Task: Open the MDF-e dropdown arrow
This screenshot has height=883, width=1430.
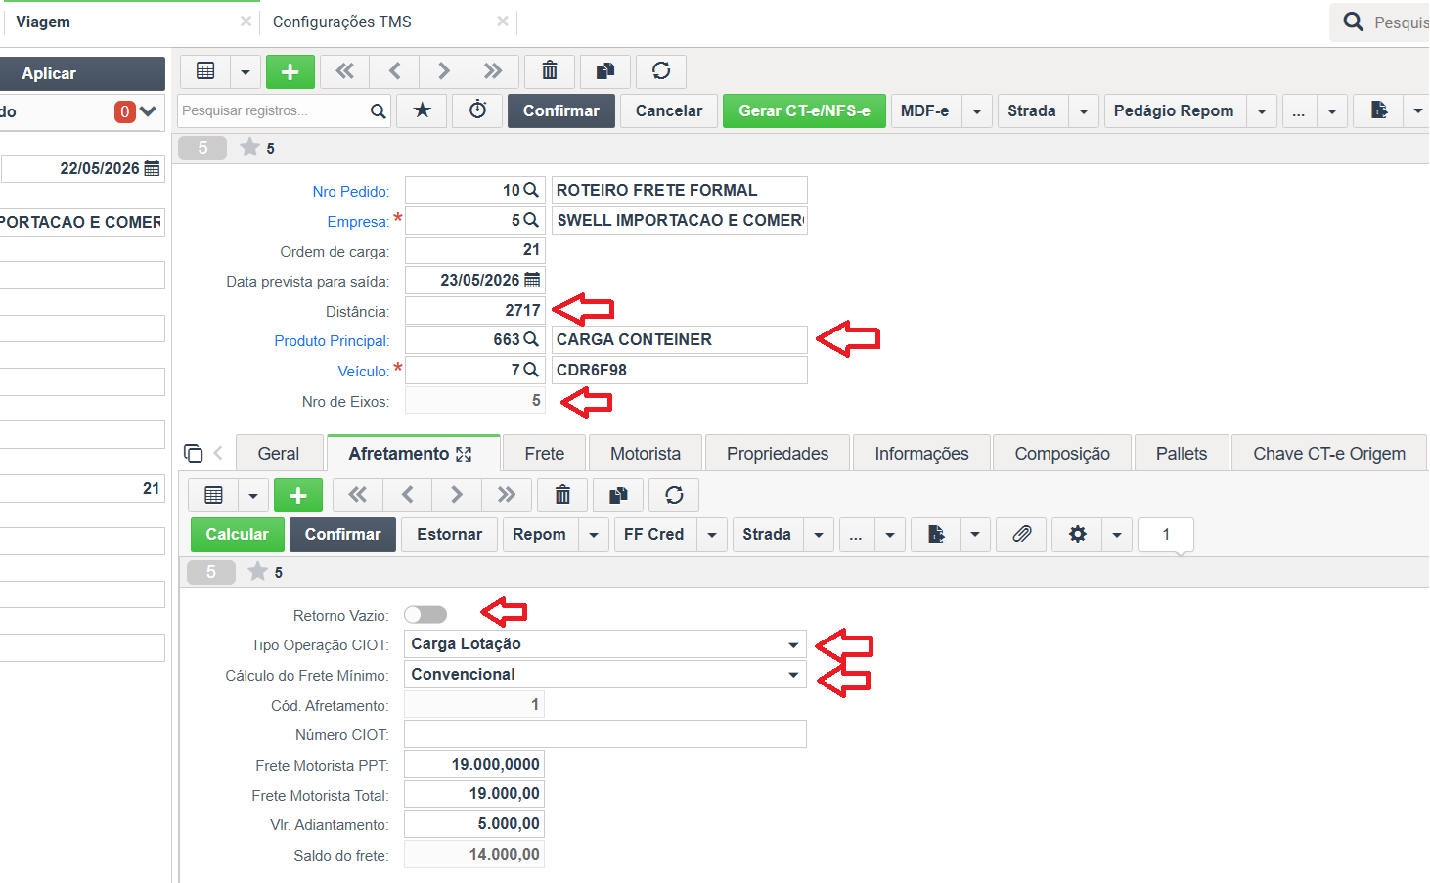Action: [x=977, y=111]
